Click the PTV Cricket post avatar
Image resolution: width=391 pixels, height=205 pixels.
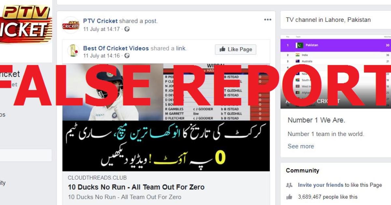(71, 25)
